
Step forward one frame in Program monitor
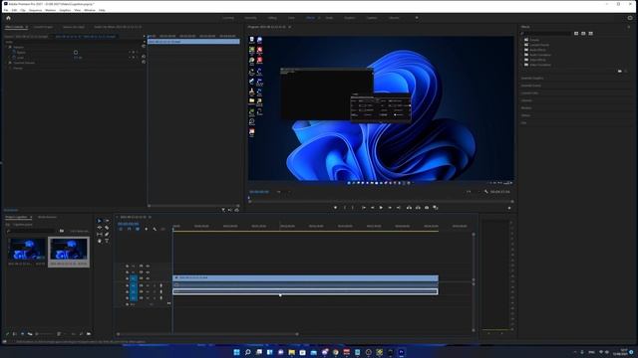(x=390, y=208)
